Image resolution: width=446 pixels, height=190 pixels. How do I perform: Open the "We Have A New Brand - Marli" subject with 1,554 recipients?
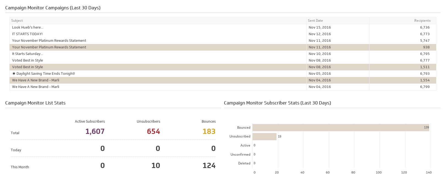[35, 80]
